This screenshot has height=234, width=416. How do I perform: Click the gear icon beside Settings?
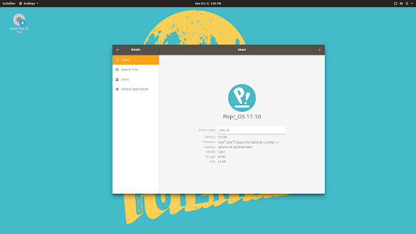click(x=20, y=3)
